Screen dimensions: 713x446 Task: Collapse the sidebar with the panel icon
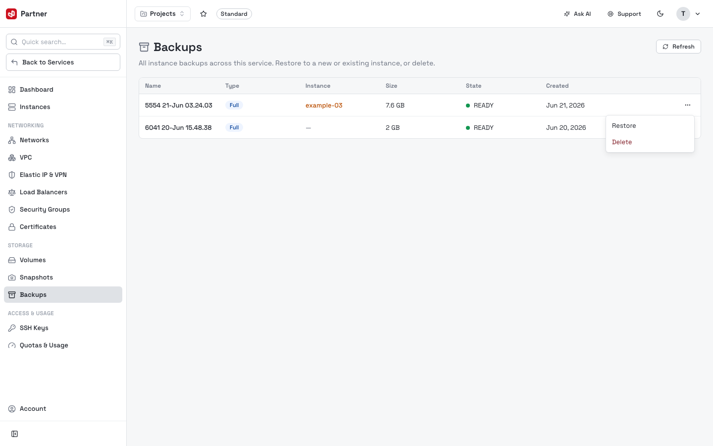click(15, 434)
